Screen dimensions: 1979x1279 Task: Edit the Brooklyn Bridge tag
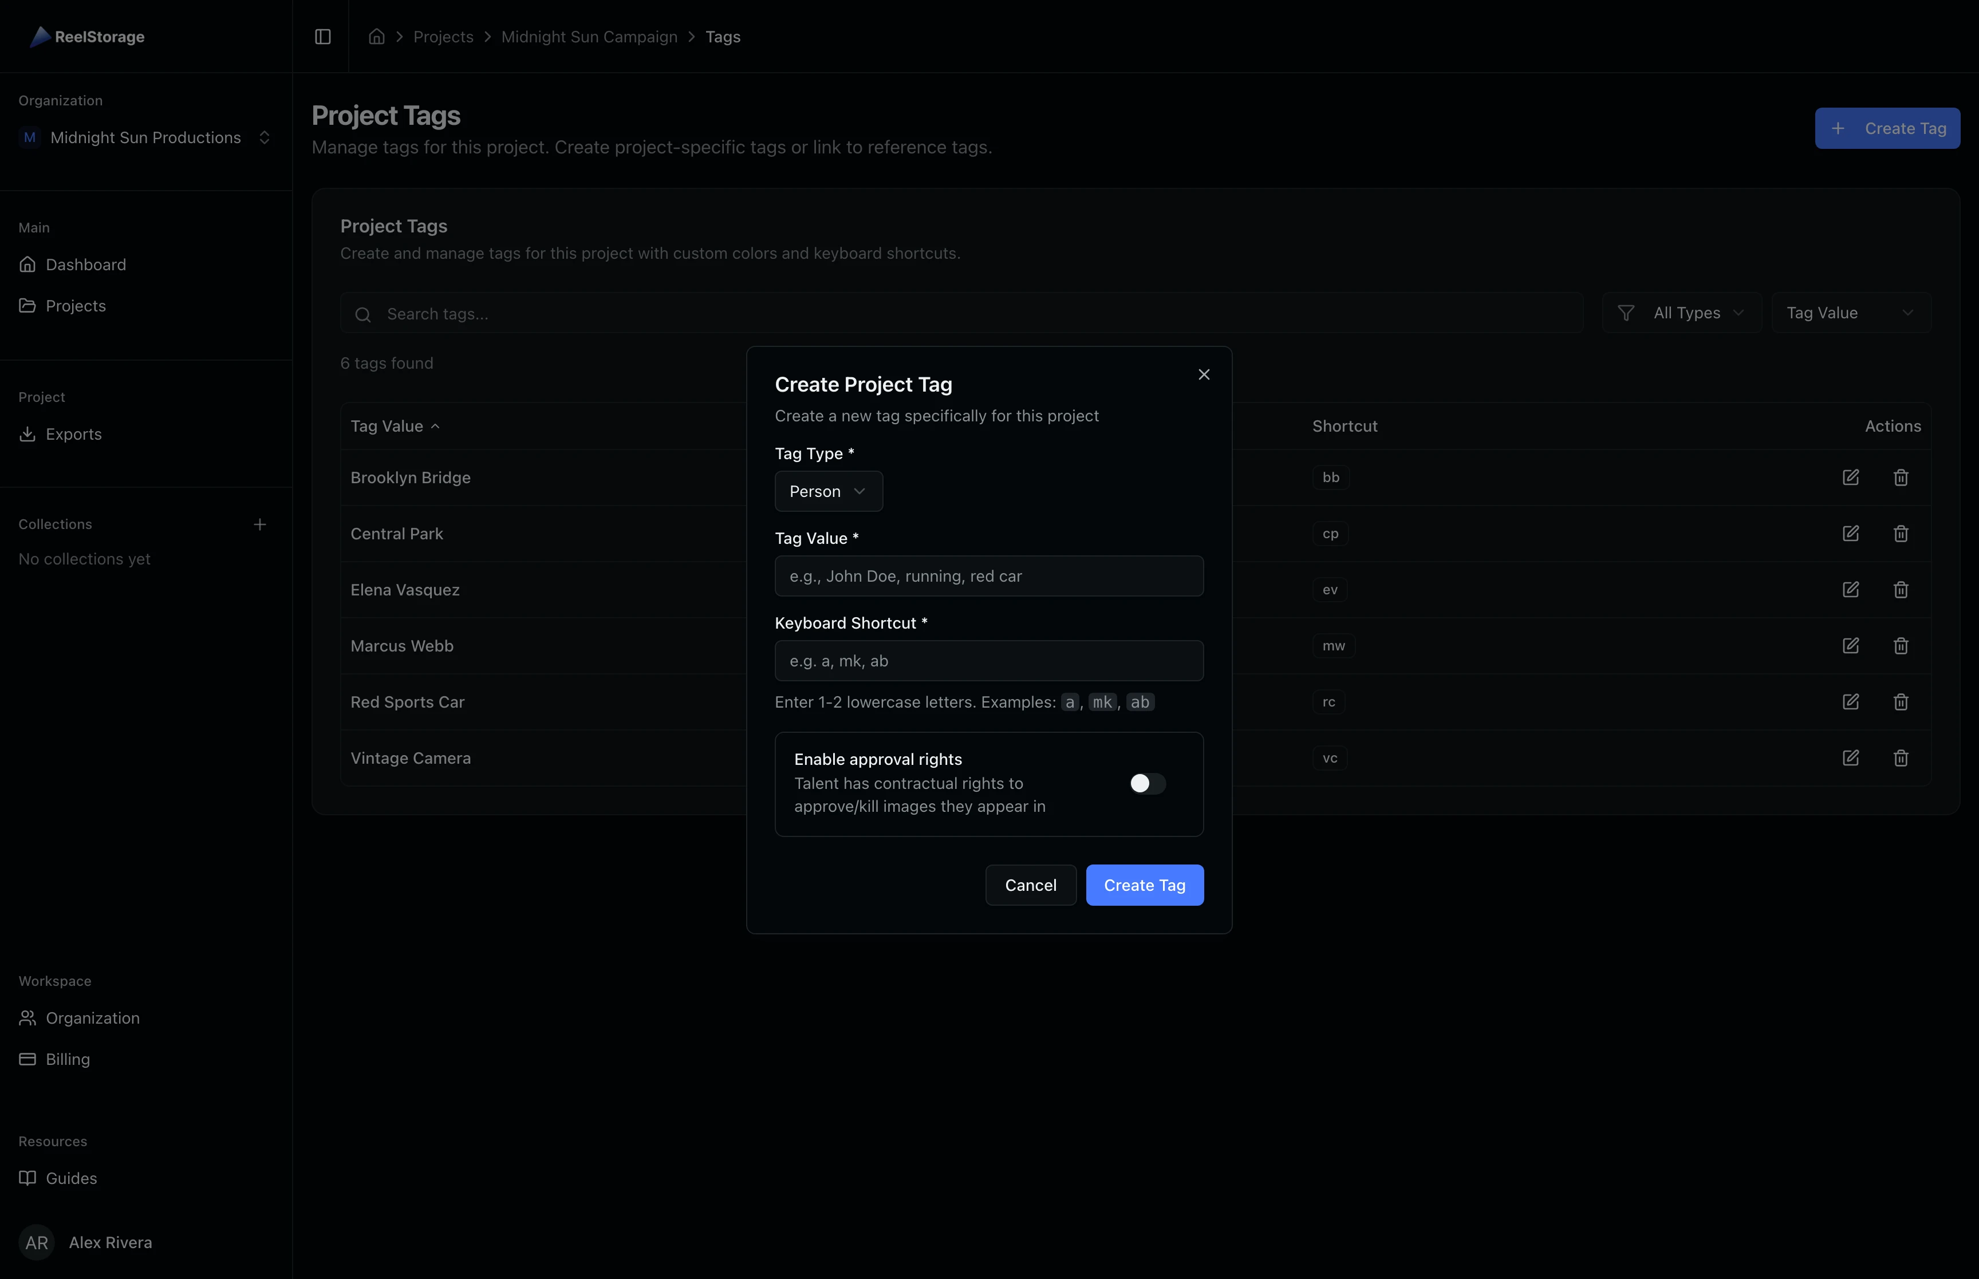[1851, 477]
